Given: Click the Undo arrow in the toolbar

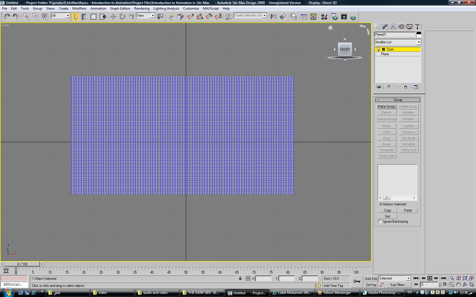Looking at the screenshot, I should [7, 17].
